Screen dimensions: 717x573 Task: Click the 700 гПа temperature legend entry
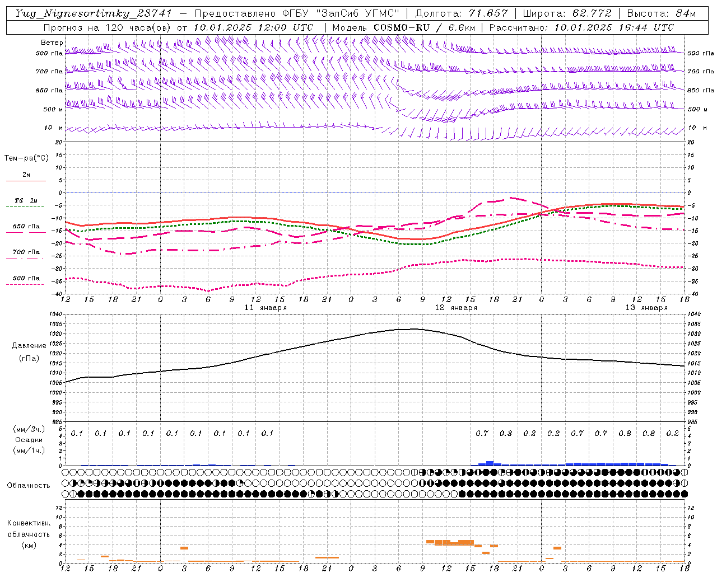point(26,252)
